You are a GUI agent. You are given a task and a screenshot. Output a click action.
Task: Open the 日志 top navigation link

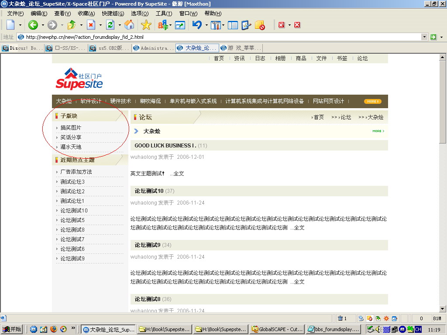tap(260, 58)
